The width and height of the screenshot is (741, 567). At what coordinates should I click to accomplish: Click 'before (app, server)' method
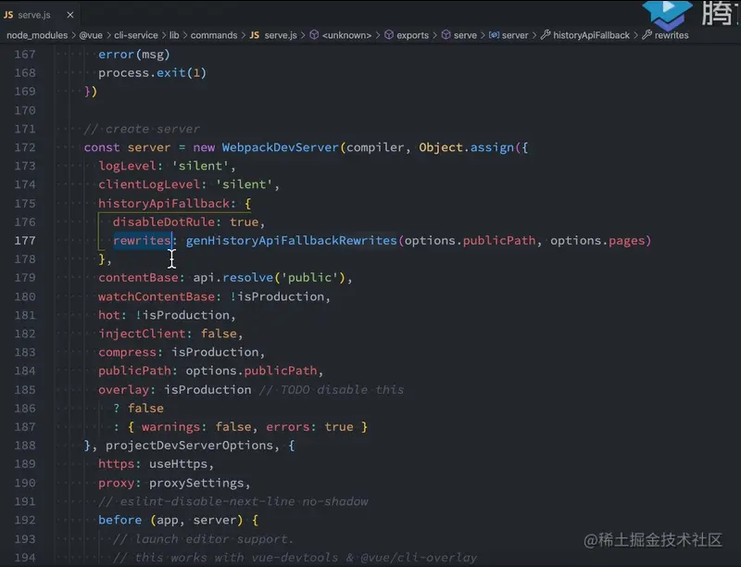(x=170, y=521)
